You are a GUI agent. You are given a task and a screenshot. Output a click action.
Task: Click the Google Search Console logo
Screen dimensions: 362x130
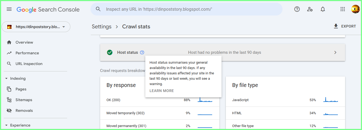point(48,10)
